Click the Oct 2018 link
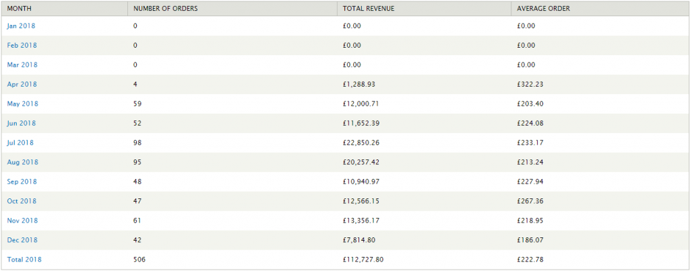 click(x=22, y=201)
